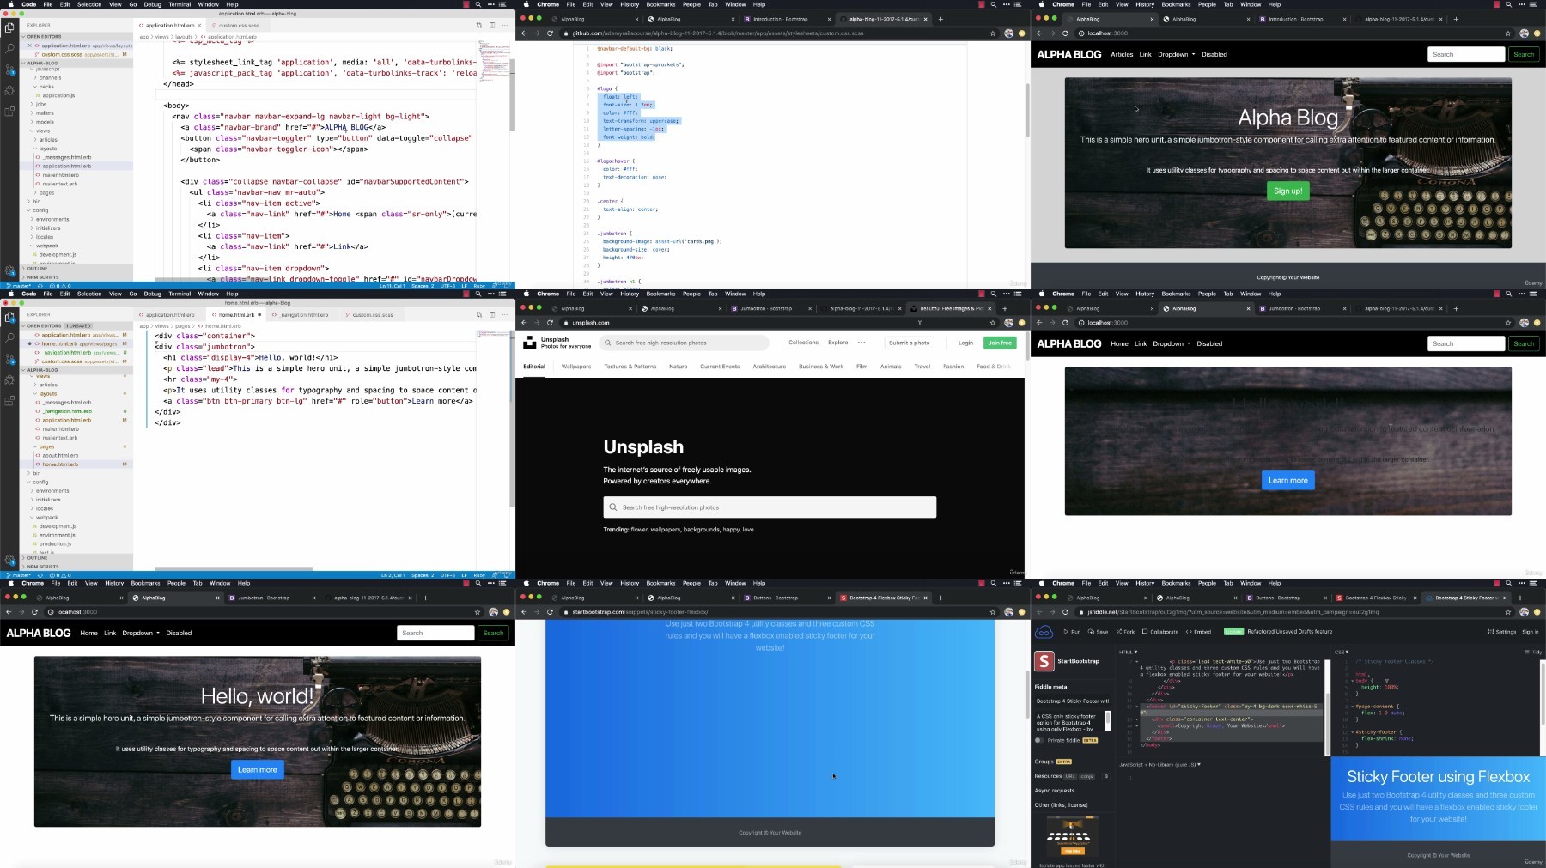Open the Dropdown nav menu on the 'Hello, world!' page
The height and width of the screenshot is (868, 1546).
coord(140,633)
